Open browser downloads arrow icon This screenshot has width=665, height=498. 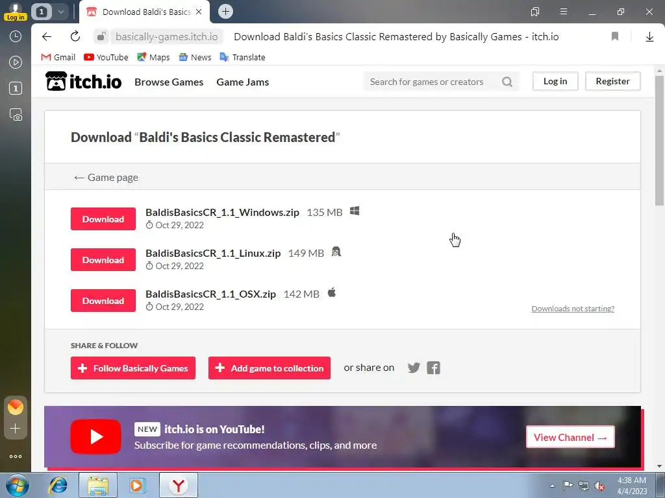649,37
